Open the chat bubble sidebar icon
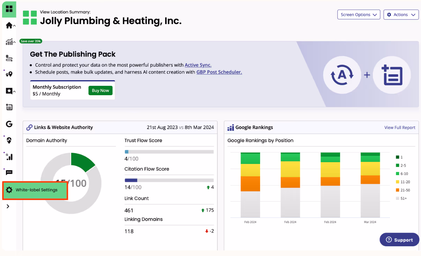This screenshot has width=421, height=256. point(9,173)
